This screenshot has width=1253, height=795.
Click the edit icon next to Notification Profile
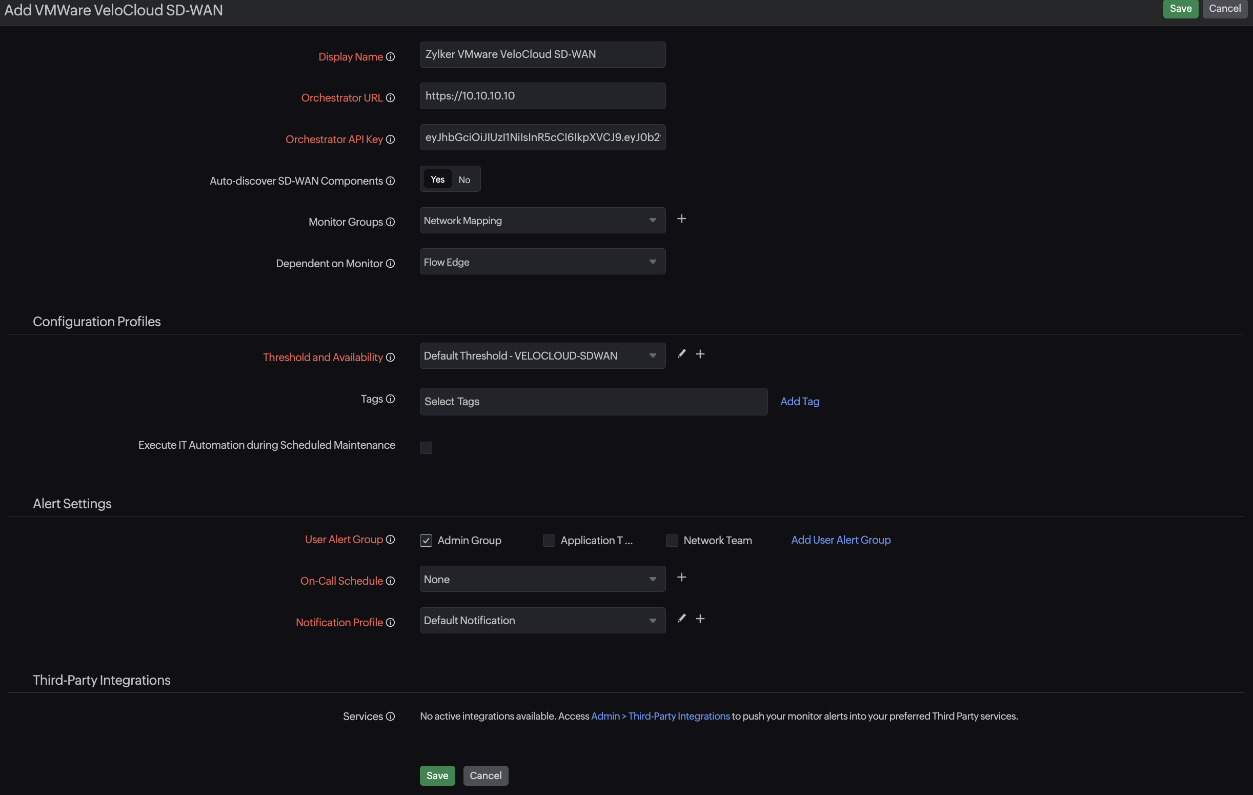[x=682, y=619]
